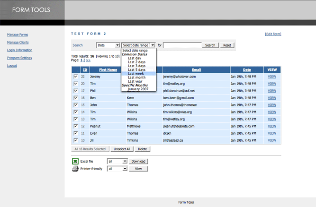Image resolution: width=316 pixels, height=207 pixels.
Task: Open VIEW link for John Thomas's row
Action: pos(272,105)
